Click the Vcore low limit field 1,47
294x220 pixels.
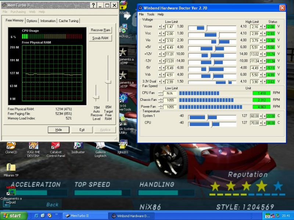tap(170, 27)
